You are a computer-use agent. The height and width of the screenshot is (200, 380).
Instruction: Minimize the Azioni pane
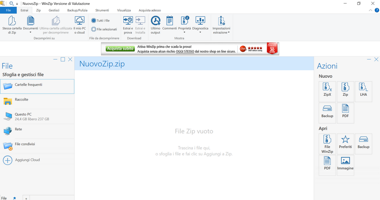coord(369,59)
